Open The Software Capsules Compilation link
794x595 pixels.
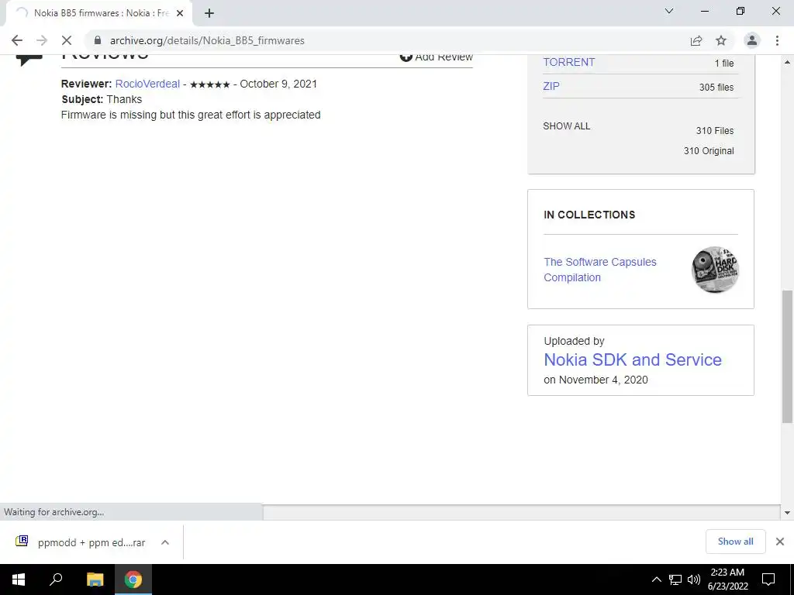click(x=600, y=270)
